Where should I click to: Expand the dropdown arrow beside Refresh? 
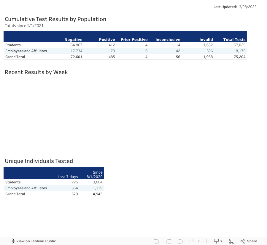(x=199, y=241)
